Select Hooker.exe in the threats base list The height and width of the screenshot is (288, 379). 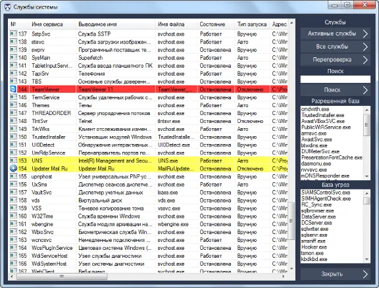click(x=314, y=247)
